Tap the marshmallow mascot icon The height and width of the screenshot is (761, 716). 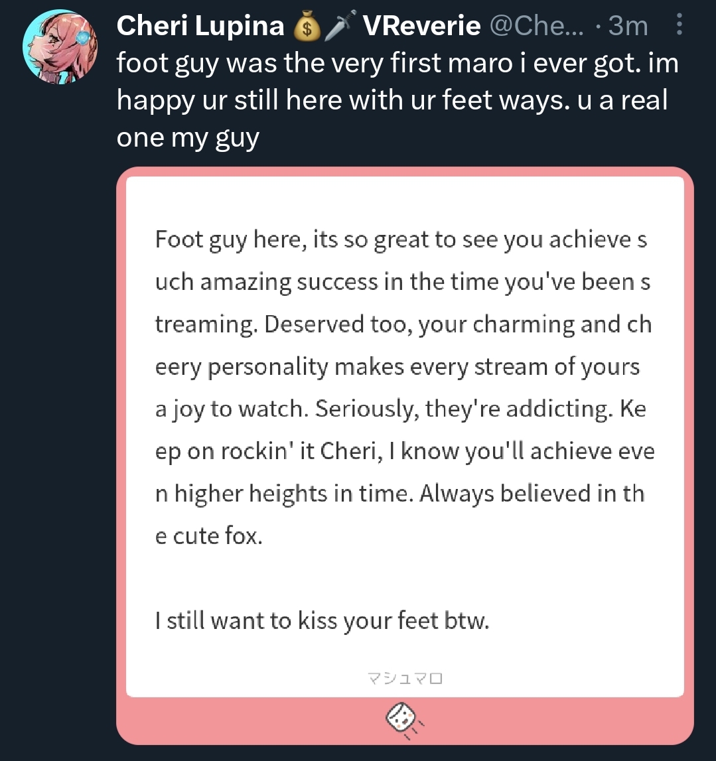click(x=404, y=721)
